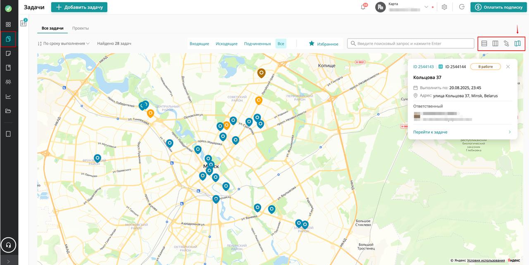This screenshot has height=265, width=529.
Task: Click Перейти к задаче link
Action: 430,132
